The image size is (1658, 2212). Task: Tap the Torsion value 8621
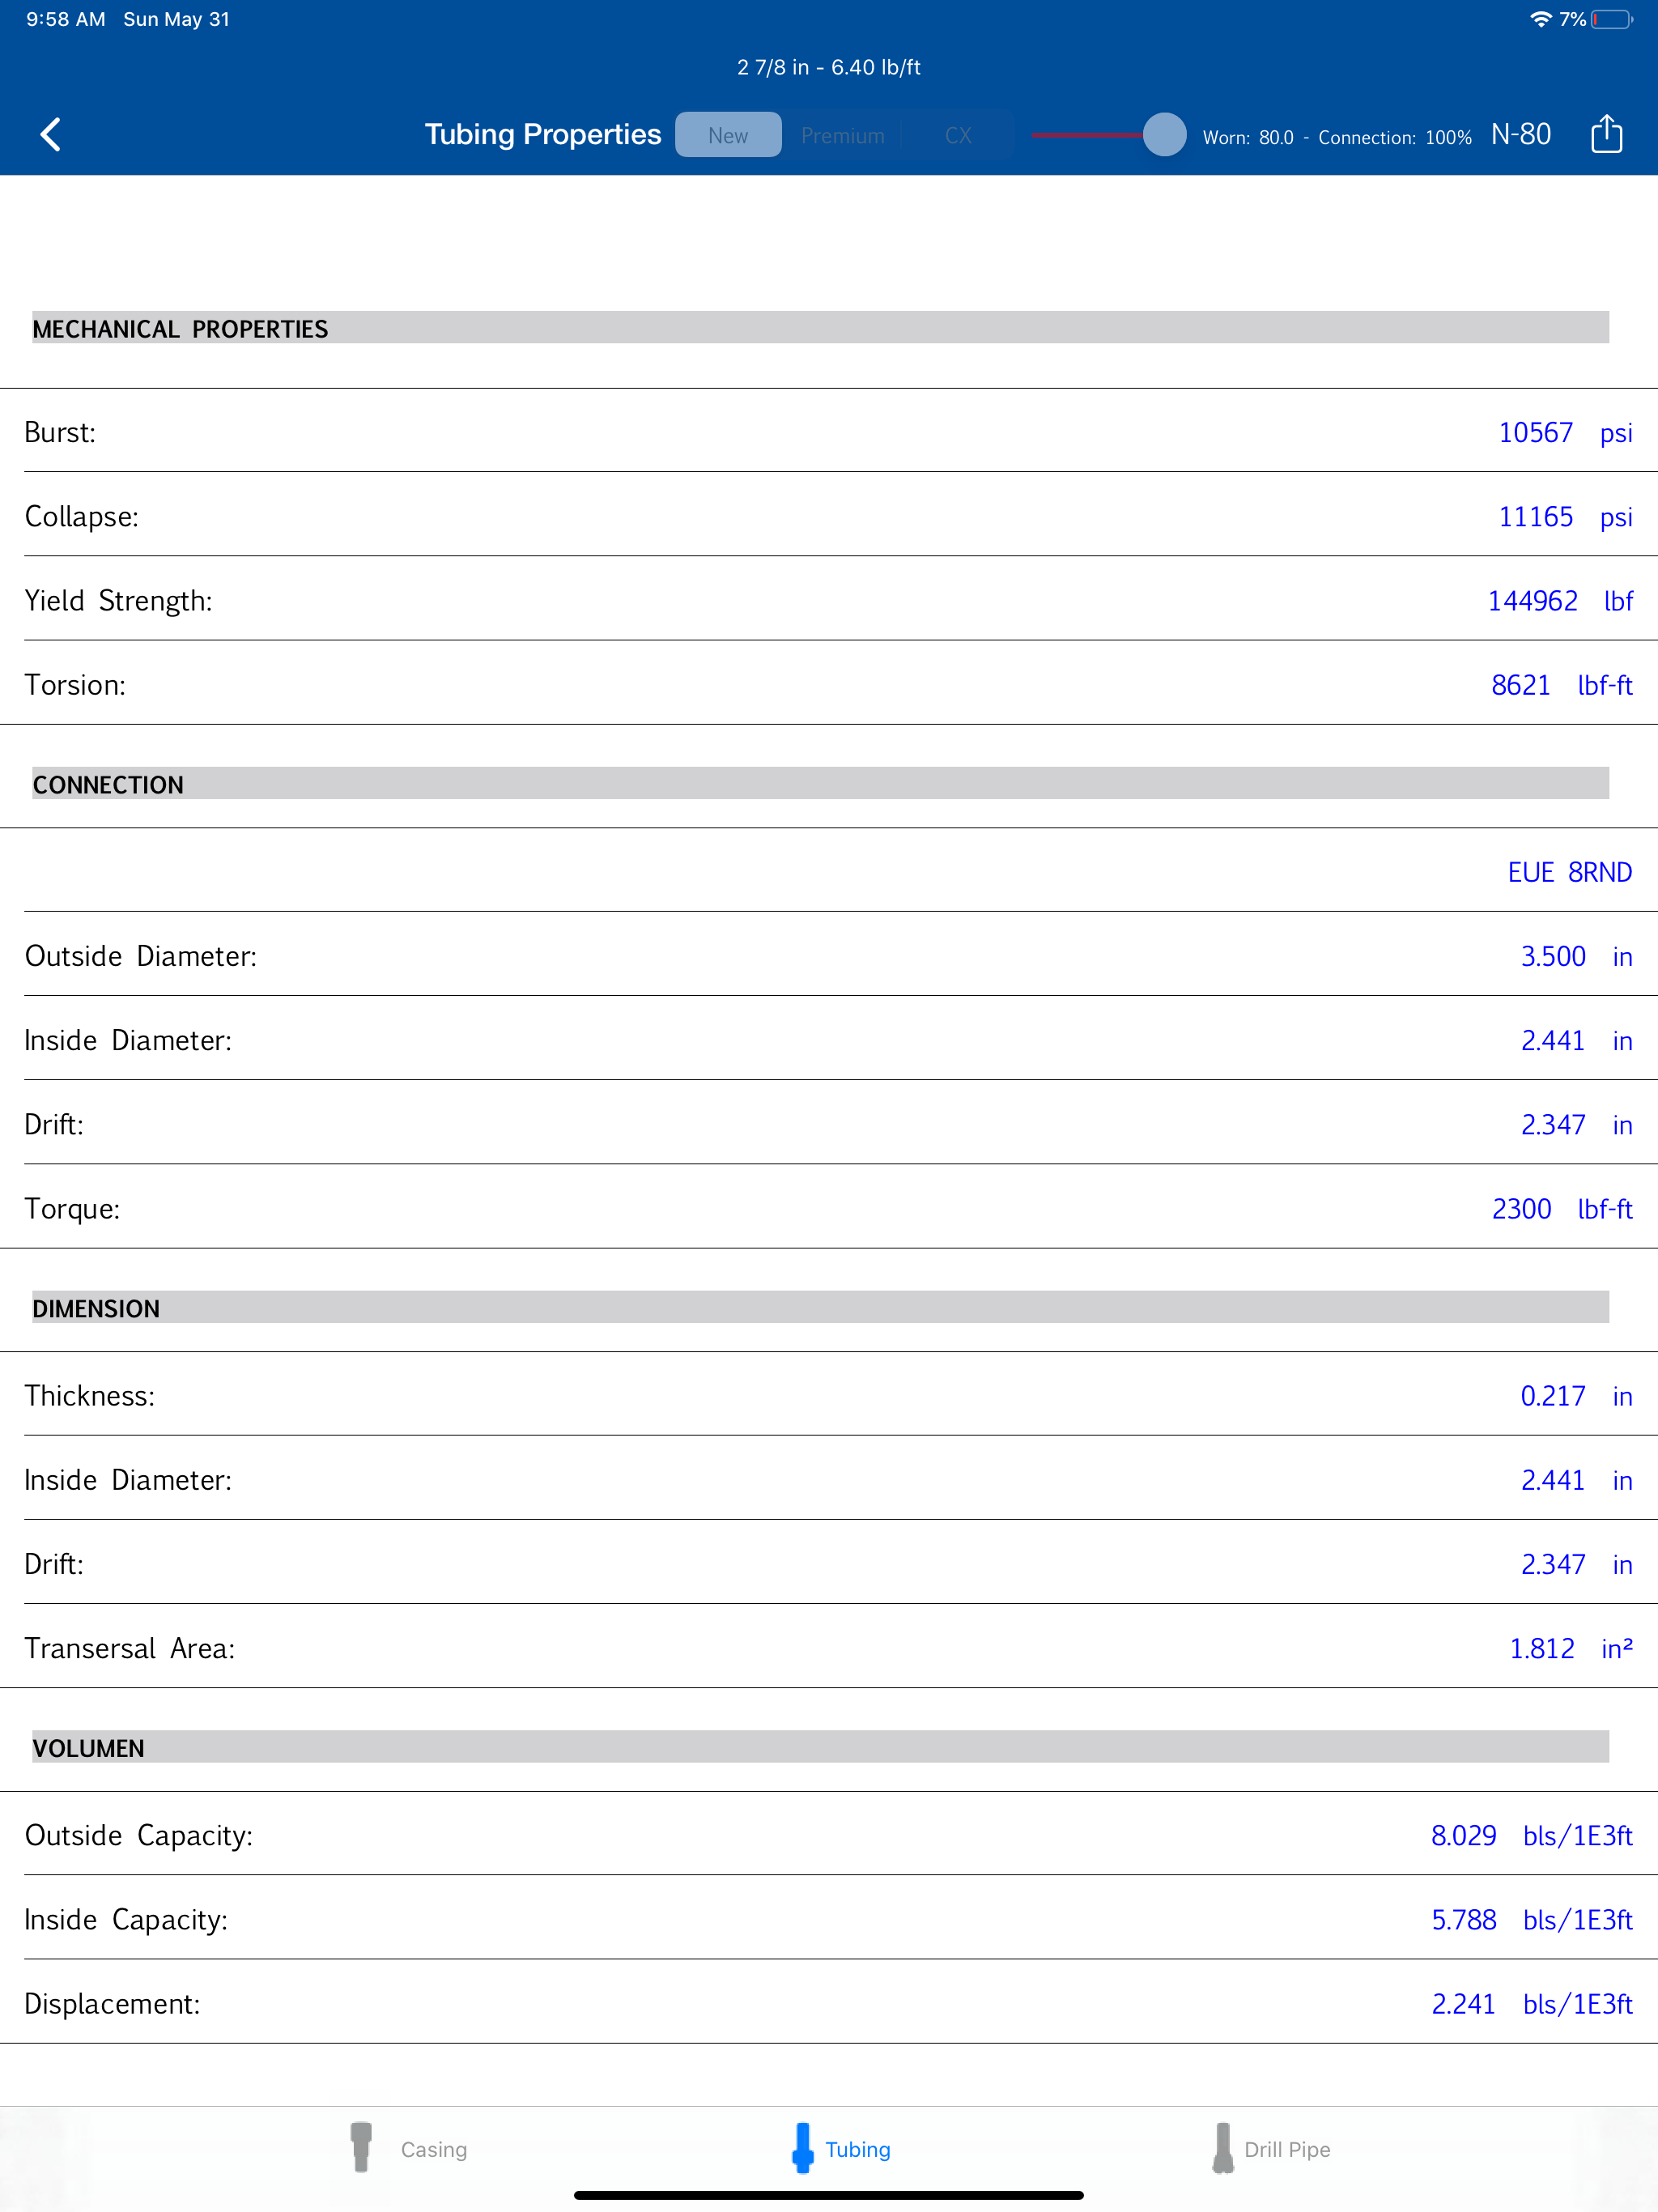pos(1520,685)
